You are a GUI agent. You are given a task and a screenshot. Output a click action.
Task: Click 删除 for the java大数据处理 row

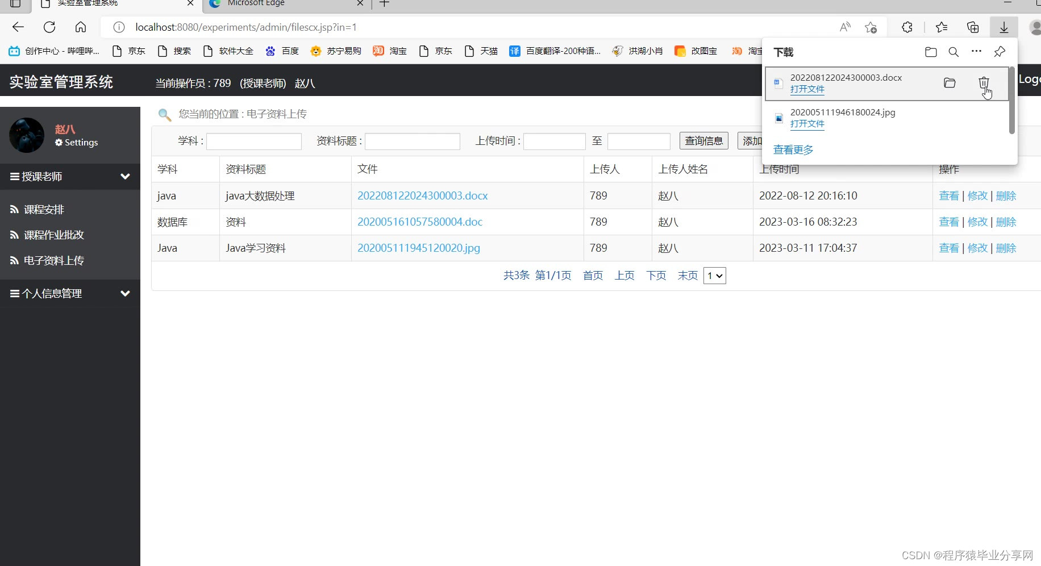pos(1006,196)
